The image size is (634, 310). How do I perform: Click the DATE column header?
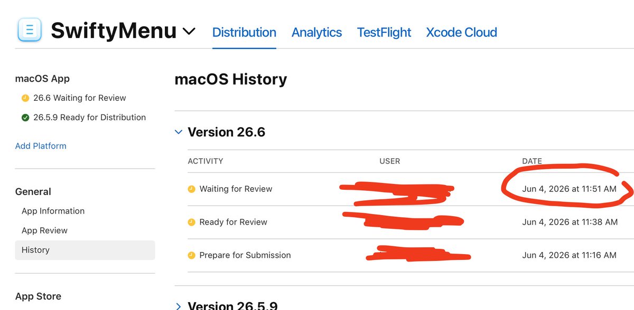[532, 161]
